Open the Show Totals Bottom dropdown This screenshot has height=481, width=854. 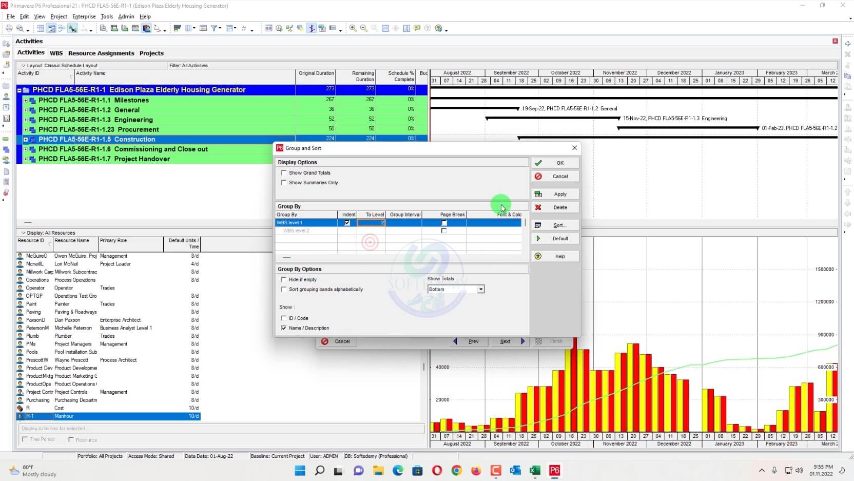(481, 290)
